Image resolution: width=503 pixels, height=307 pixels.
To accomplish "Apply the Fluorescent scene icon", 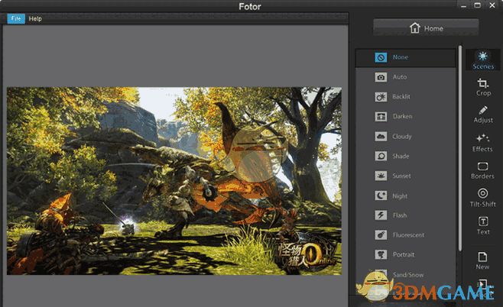I will pyautogui.click(x=381, y=235).
